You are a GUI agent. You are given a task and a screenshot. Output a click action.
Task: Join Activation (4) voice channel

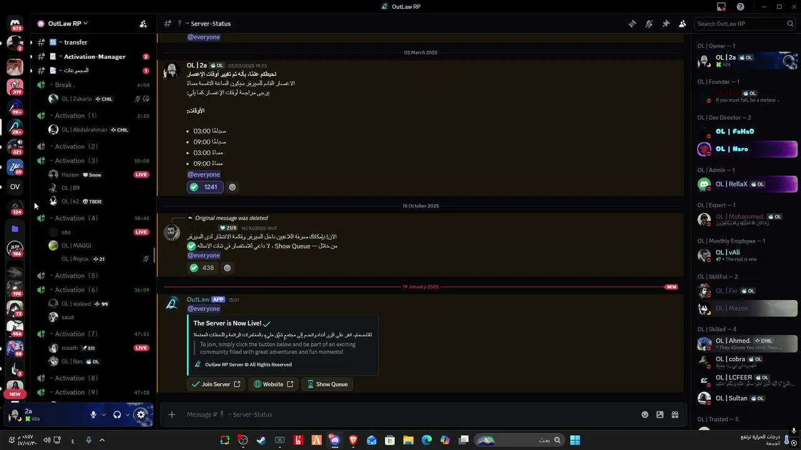click(x=91, y=218)
